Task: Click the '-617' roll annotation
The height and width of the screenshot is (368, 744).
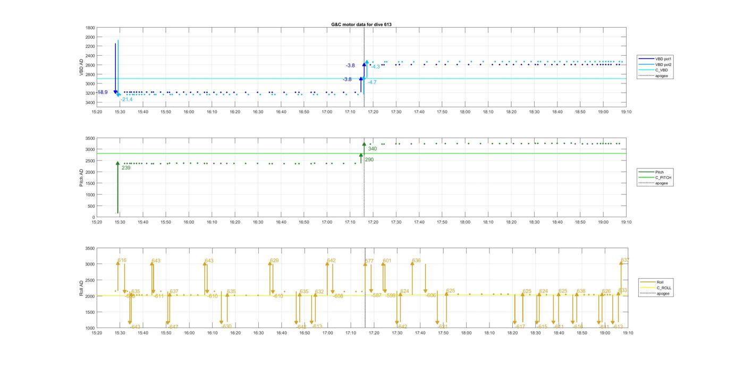Action: pos(520,327)
